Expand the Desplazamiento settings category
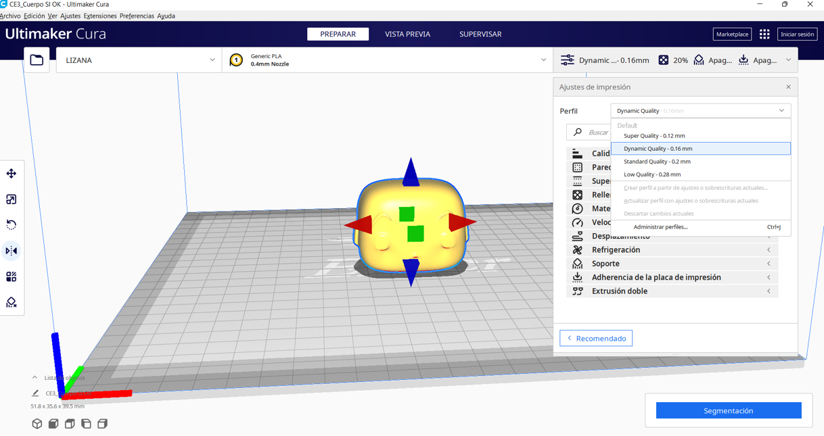Image resolution: width=824 pixels, height=436 pixels. 672,237
